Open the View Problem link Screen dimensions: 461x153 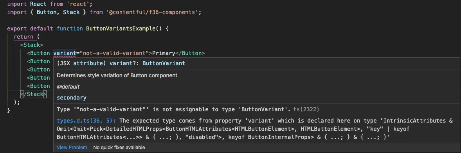point(72,148)
